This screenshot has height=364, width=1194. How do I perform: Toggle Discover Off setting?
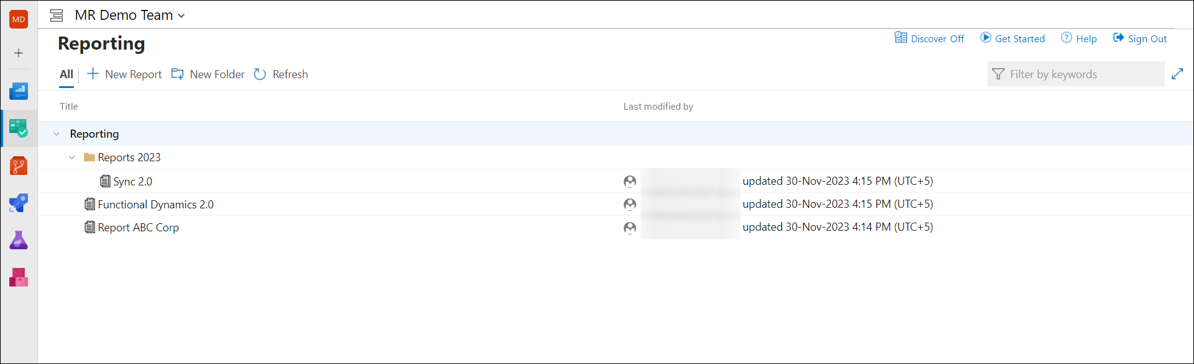tap(929, 38)
